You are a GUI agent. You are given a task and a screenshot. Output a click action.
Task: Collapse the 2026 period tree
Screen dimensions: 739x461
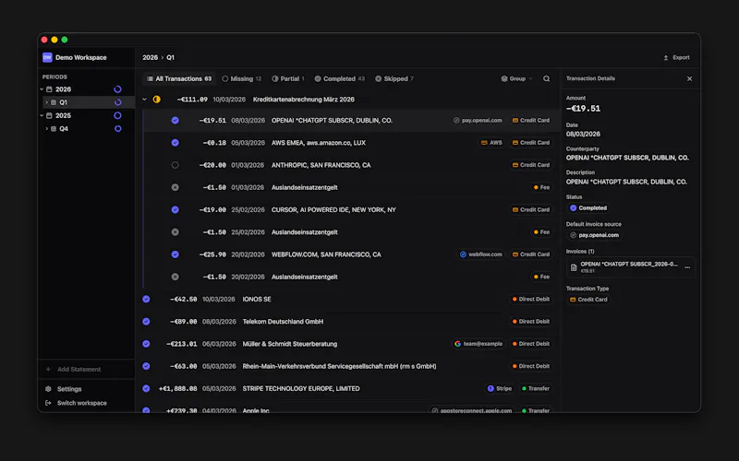pos(42,89)
